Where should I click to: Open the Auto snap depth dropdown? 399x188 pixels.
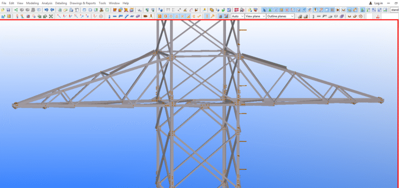(237, 16)
